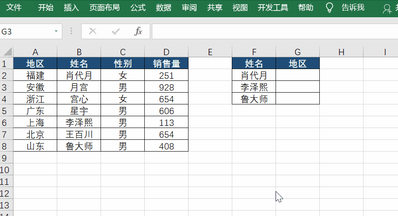Expand the Name Box dropdown arrow

click(x=56, y=31)
